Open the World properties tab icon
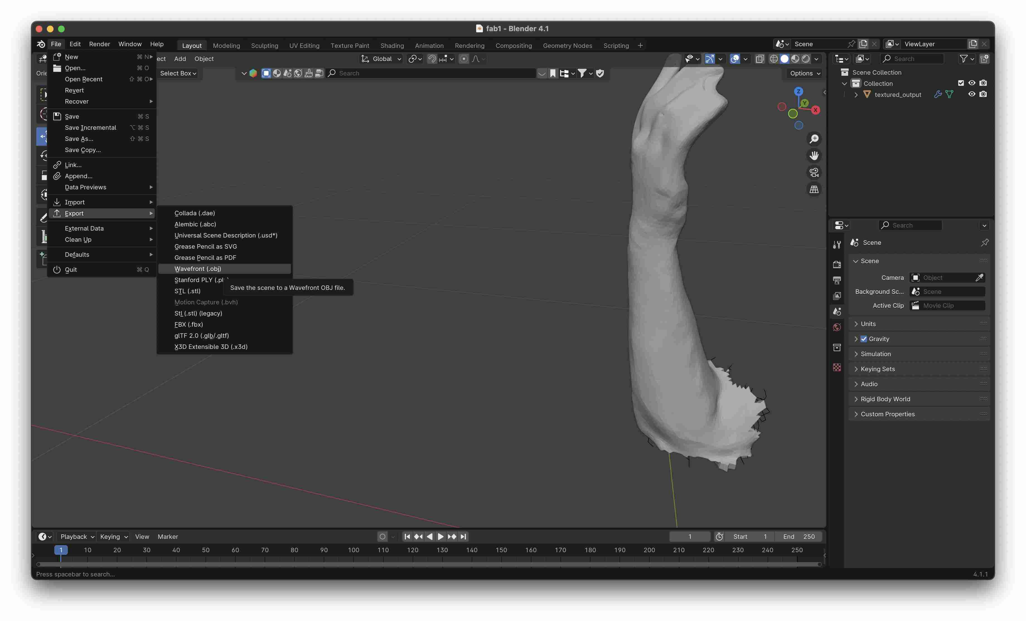The image size is (1026, 621). (837, 327)
